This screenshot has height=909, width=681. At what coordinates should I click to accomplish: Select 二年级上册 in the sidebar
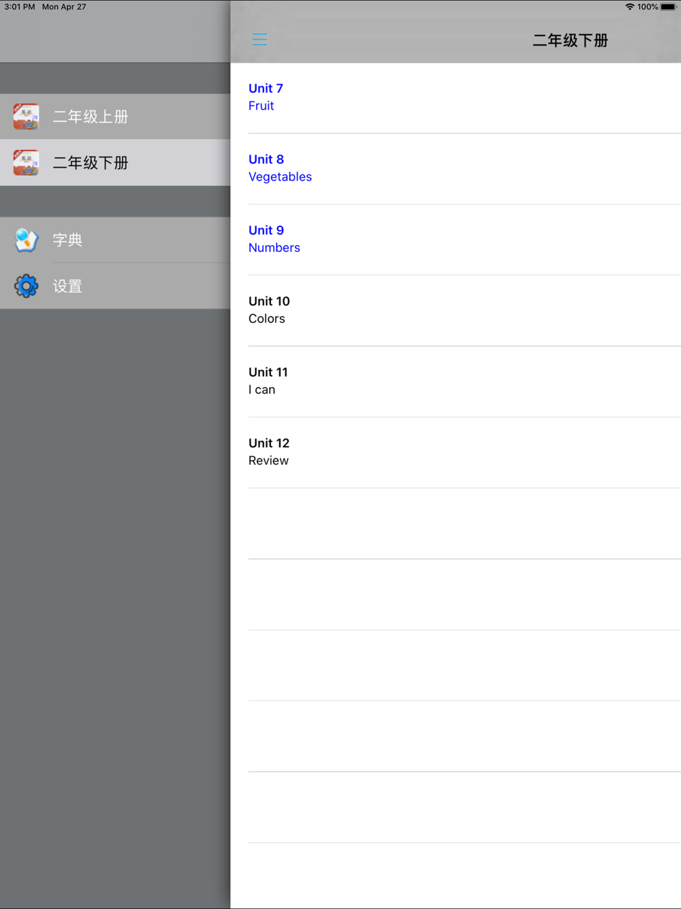115,117
